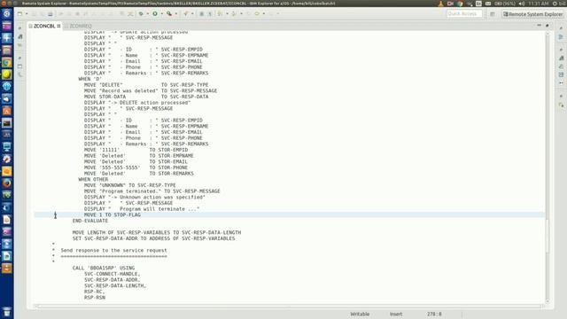Open the table view icon on right trim

(x=561, y=74)
